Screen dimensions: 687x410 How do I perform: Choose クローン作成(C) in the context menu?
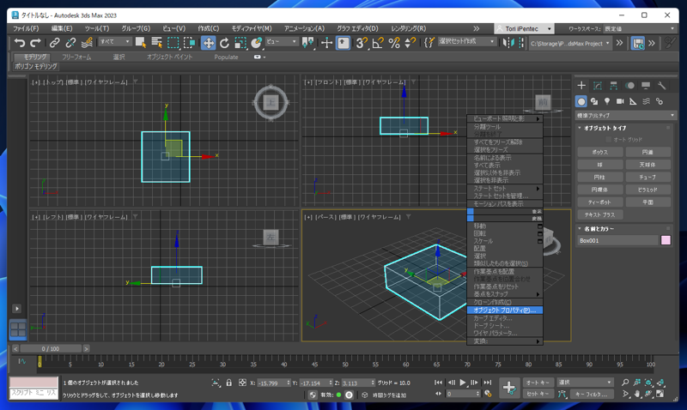pos(505,303)
